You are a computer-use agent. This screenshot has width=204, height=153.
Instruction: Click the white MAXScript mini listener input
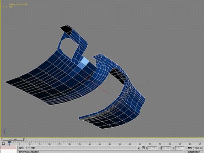(8, 152)
